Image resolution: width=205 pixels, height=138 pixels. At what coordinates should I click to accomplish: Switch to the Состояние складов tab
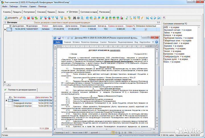tap(88, 12)
